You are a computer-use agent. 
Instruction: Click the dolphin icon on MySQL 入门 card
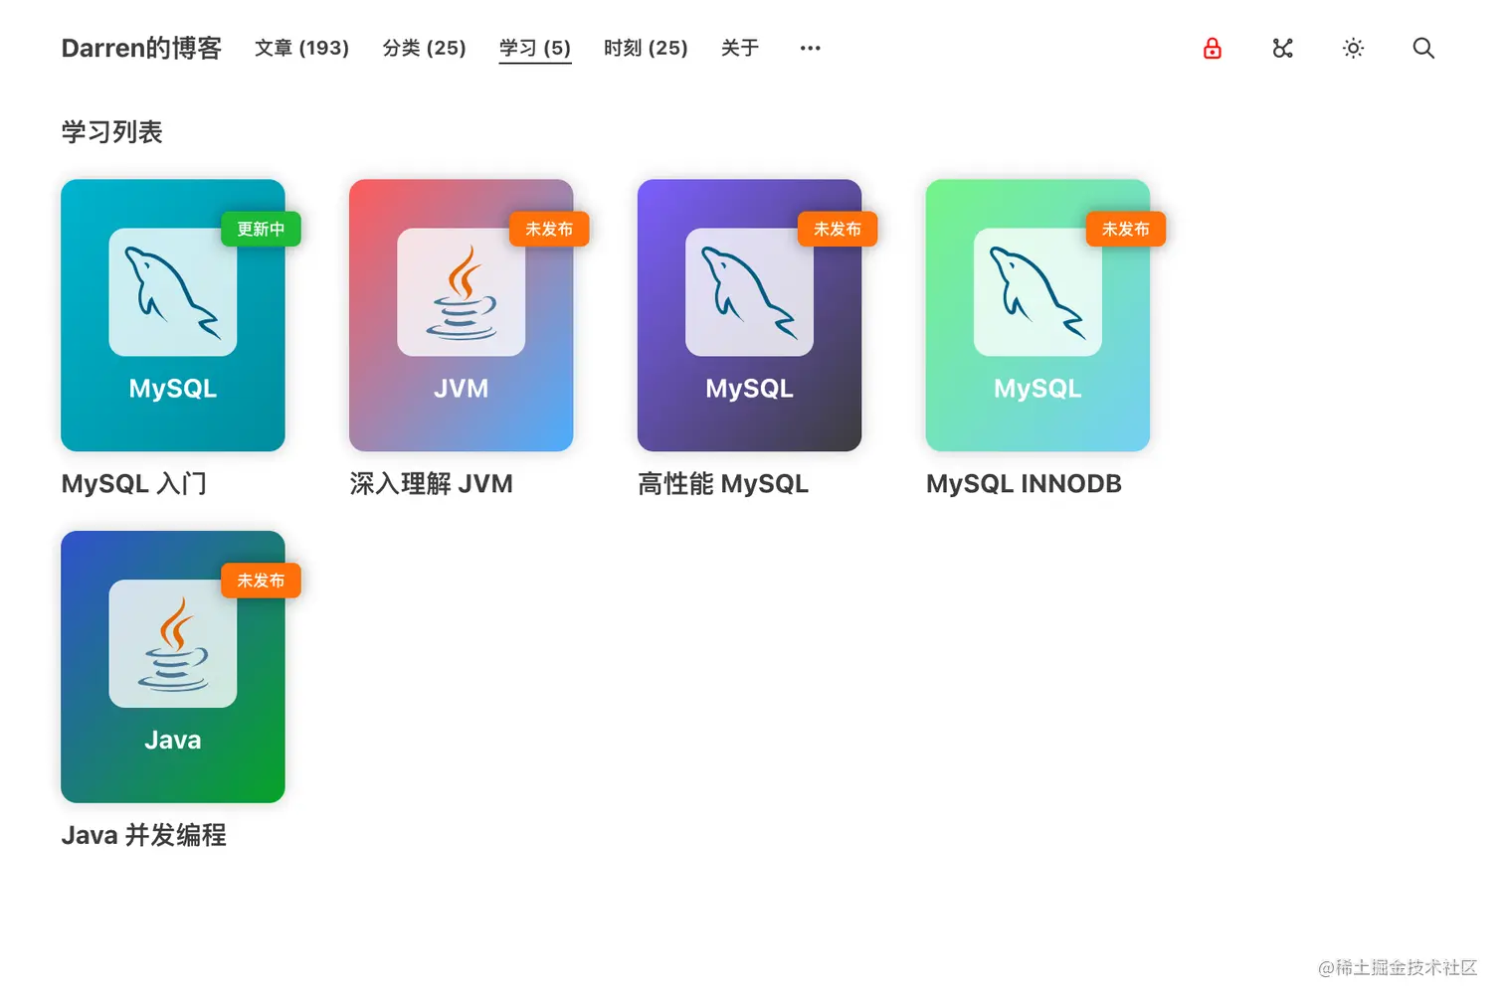[172, 293]
